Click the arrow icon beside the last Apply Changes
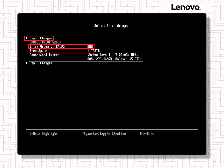This screenshot has height=168, width=224. tap(27, 63)
